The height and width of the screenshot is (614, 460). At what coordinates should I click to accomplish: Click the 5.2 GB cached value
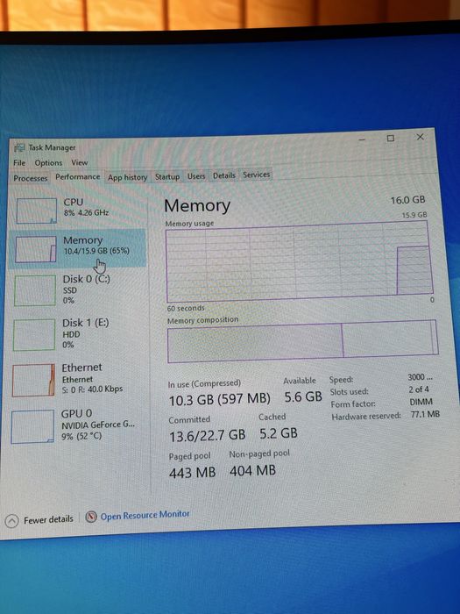click(x=279, y=433)
